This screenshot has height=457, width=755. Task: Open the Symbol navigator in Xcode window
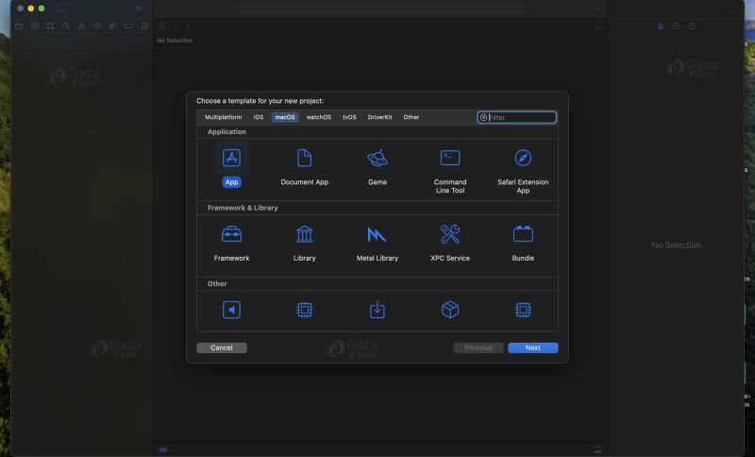50,26
